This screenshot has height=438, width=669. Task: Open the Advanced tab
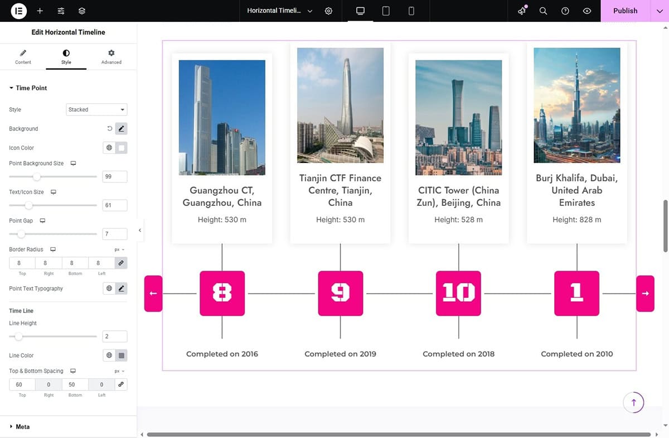pos(111,56)
